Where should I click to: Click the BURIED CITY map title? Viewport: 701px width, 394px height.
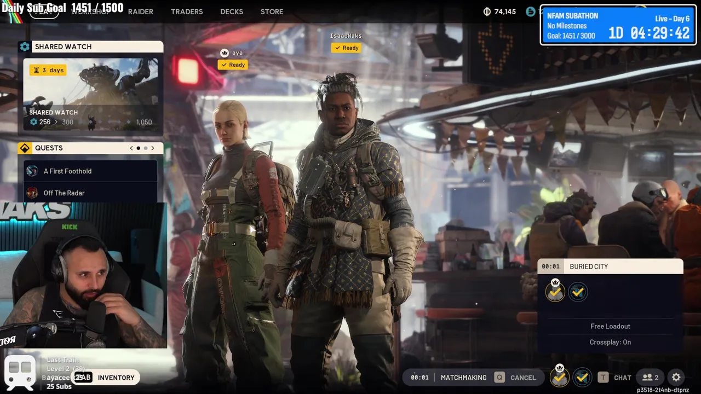pos(589,266)
